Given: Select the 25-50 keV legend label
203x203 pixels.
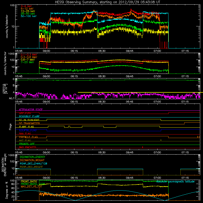Looking at the screenshot, I should pos(28,14).
